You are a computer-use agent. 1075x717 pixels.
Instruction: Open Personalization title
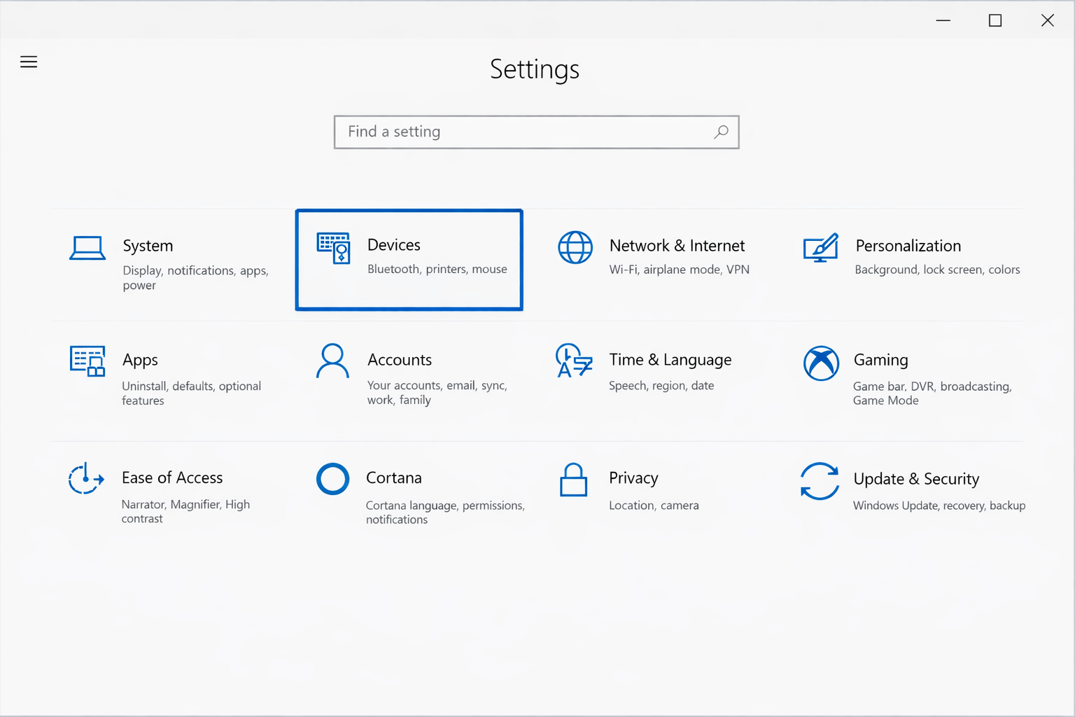[x=908, y=246]
